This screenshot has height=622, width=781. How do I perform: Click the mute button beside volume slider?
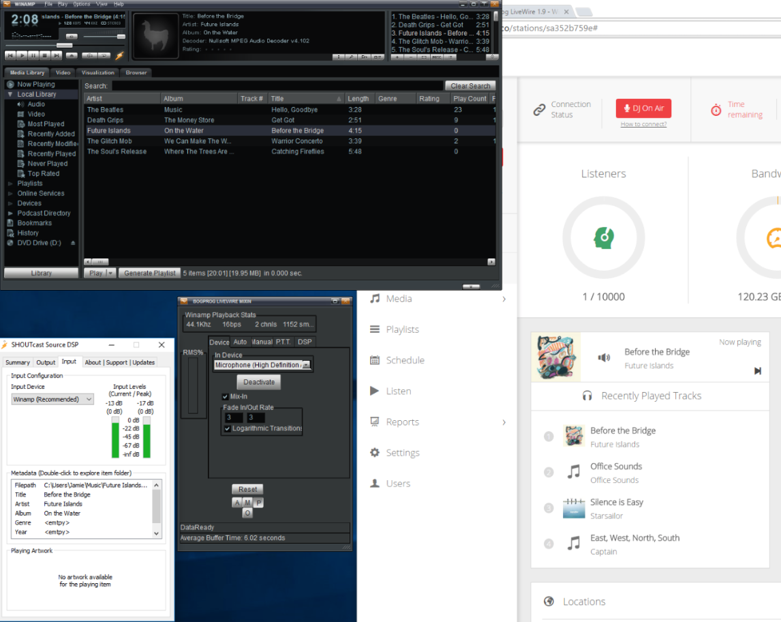click(72, 36)
